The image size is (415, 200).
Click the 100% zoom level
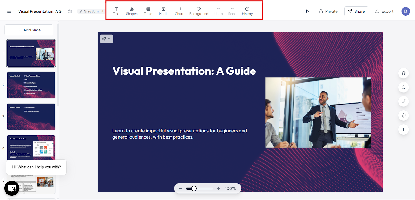(x=230, y=189)
